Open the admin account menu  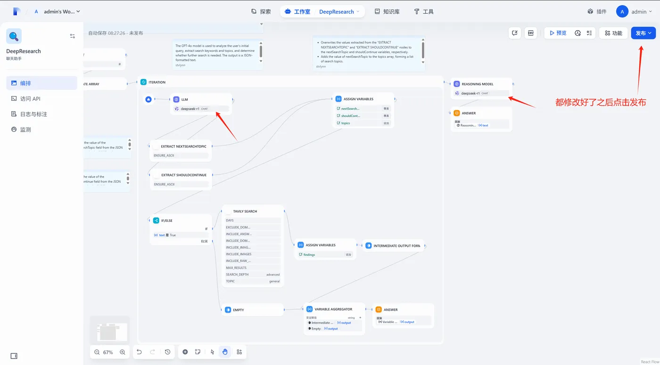point(634,11)
